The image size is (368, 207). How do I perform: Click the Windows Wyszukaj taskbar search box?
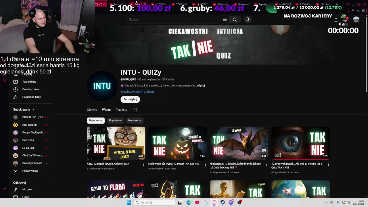pyautogui.click(x=155, y=202)
